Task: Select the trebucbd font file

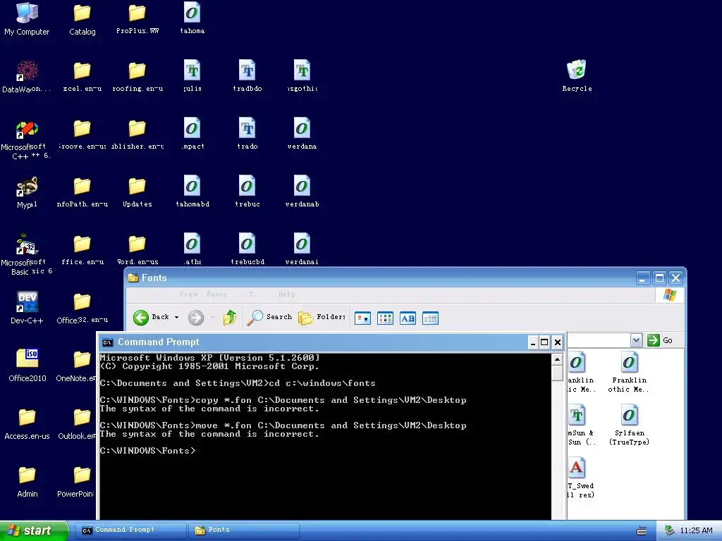Action: [x=247, y=250]
